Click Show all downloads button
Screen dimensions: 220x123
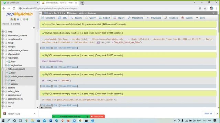click(208, 113)
